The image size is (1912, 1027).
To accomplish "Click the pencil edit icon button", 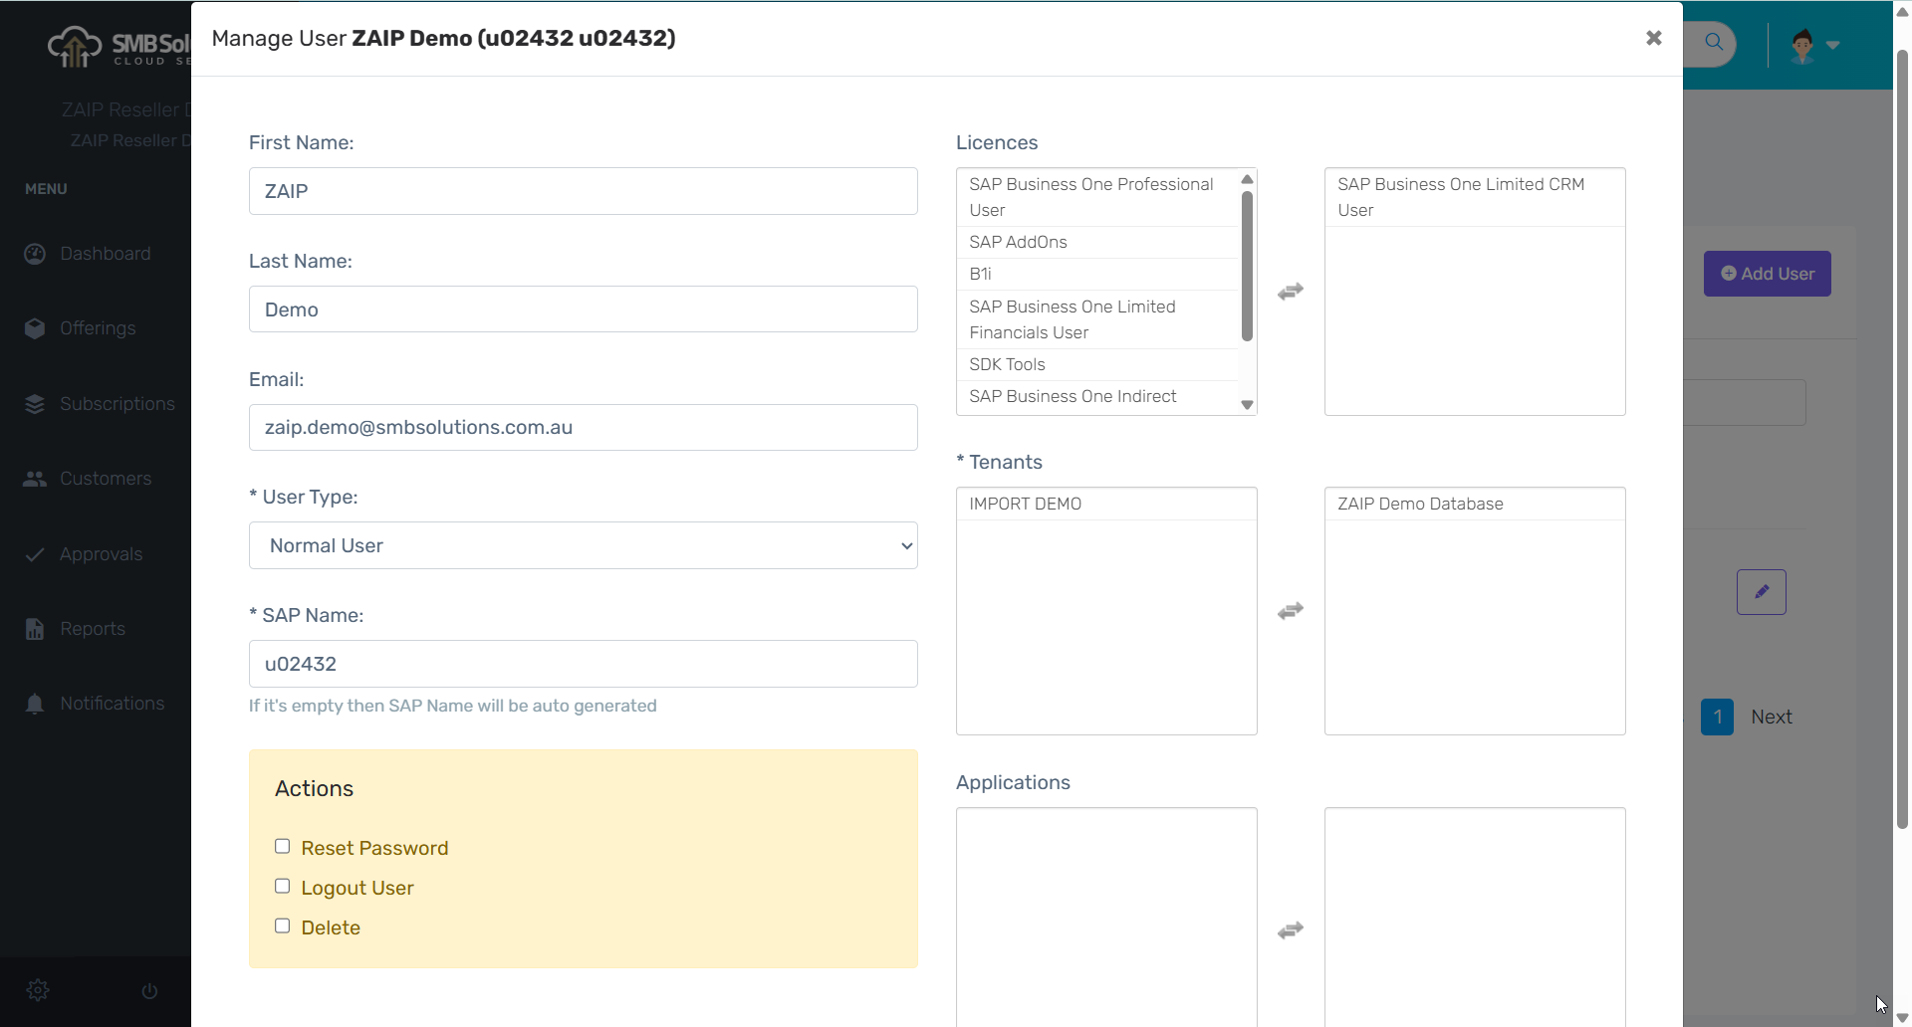I will point(1762,592).
